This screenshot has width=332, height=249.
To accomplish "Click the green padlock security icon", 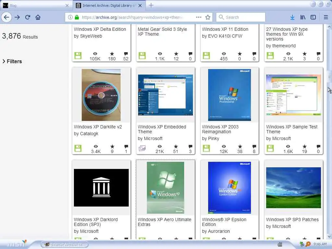I will click(77, 17).
